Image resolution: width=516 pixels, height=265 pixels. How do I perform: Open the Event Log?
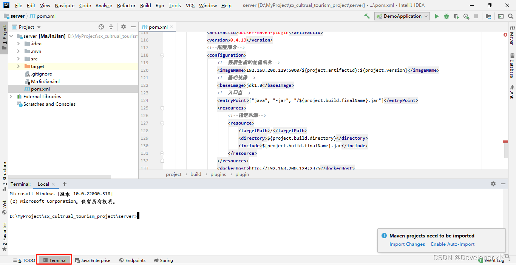coord(494,260)
